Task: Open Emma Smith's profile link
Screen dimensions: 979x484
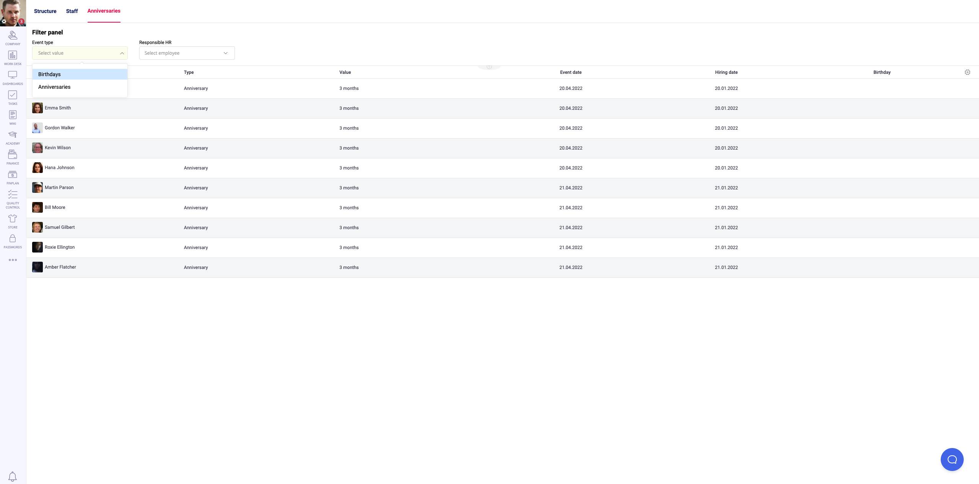Action: click(x=58, y=108)
